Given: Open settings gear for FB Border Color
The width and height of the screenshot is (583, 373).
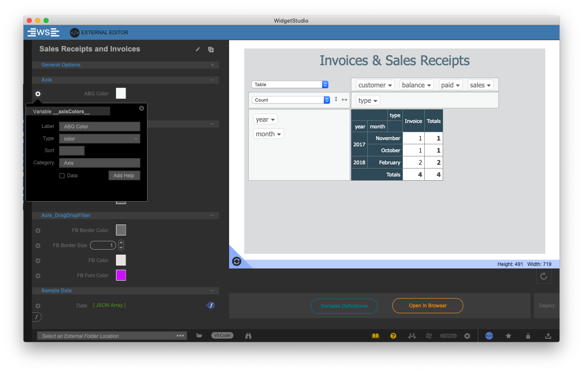Looking at the screenshot, I should [x=38, y=230].
